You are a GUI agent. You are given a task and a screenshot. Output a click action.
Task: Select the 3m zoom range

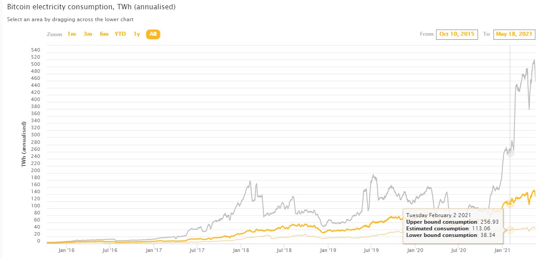click(x=88, y=34)
